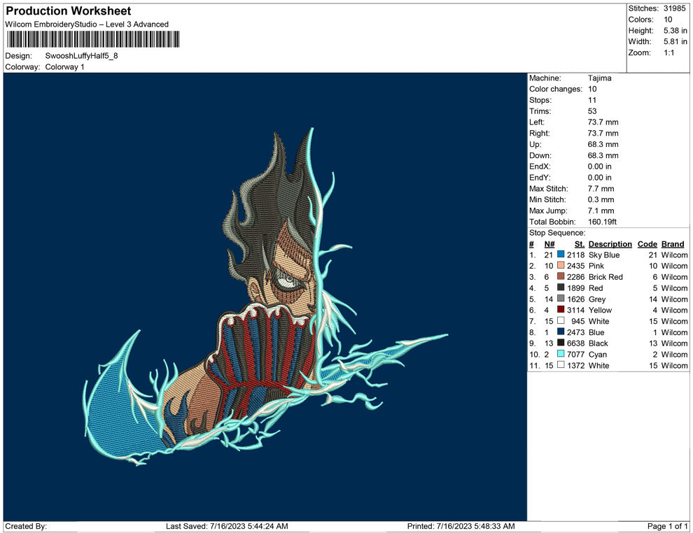Screen dimensions: 693x533
Task: Click the Cyan description text
Action: click(598, 354)
